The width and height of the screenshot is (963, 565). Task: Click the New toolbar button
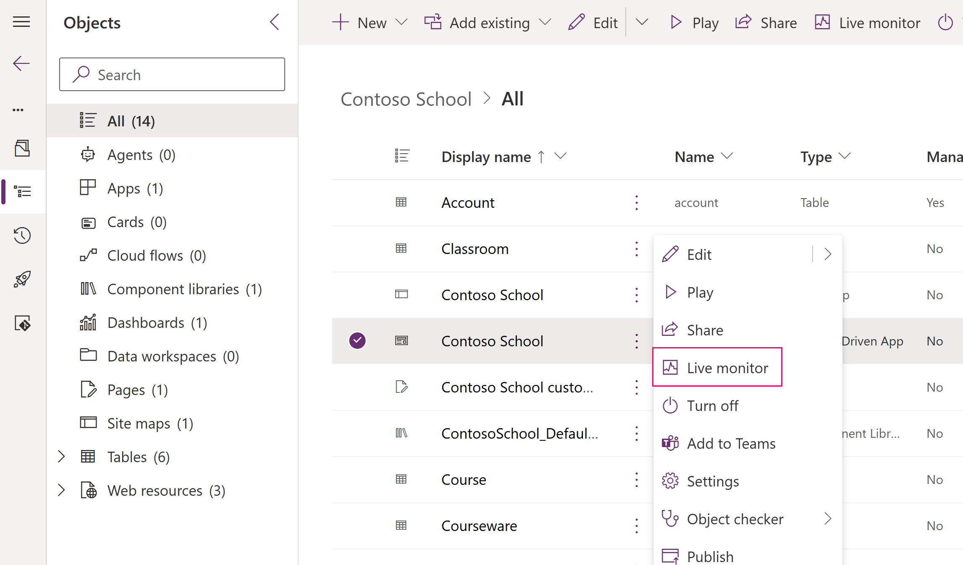pos(359,23)
